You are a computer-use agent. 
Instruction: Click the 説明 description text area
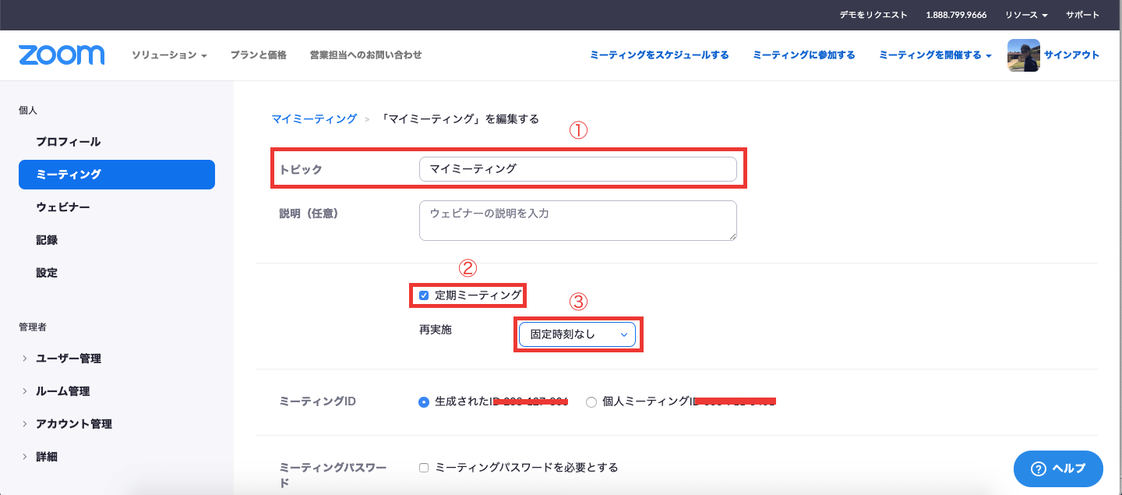[577, 221]
